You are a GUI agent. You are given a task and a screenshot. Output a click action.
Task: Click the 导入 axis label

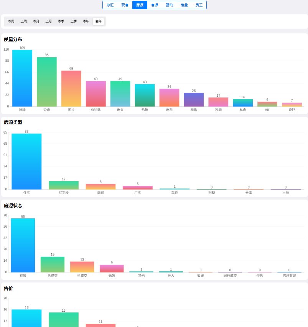[171, 276]
